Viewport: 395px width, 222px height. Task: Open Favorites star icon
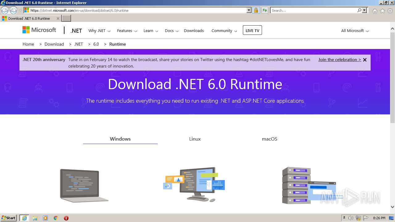(382, 11)
